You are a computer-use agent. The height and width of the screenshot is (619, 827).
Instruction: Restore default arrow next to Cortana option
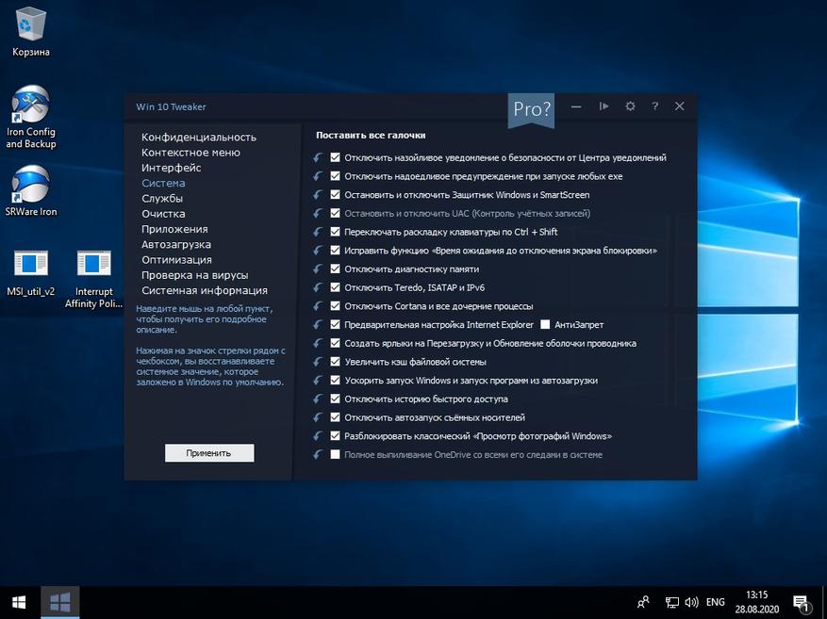coord(318,306)
